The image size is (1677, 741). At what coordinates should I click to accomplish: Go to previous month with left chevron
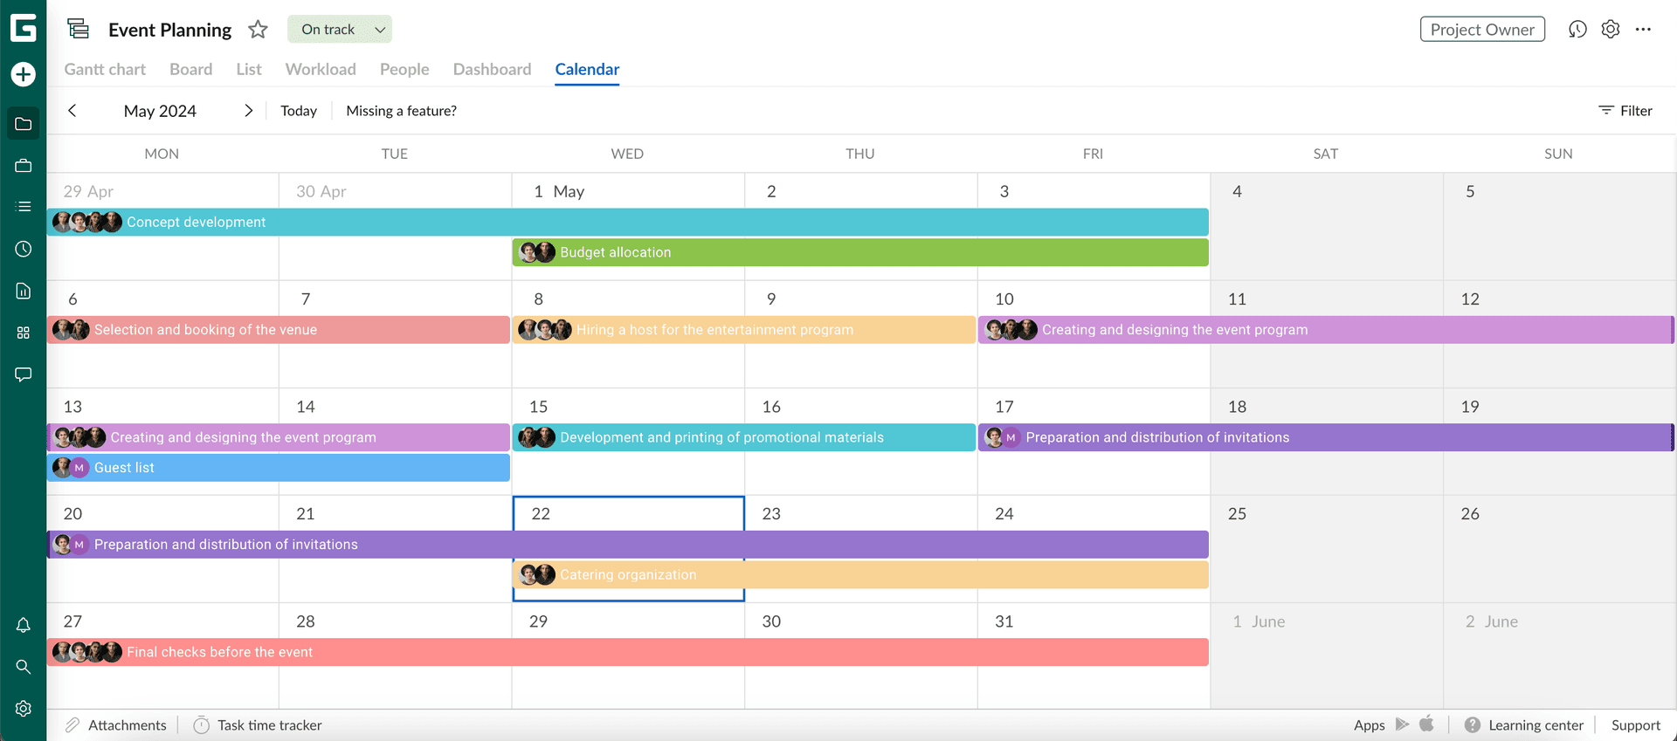(x=72, y=111)
